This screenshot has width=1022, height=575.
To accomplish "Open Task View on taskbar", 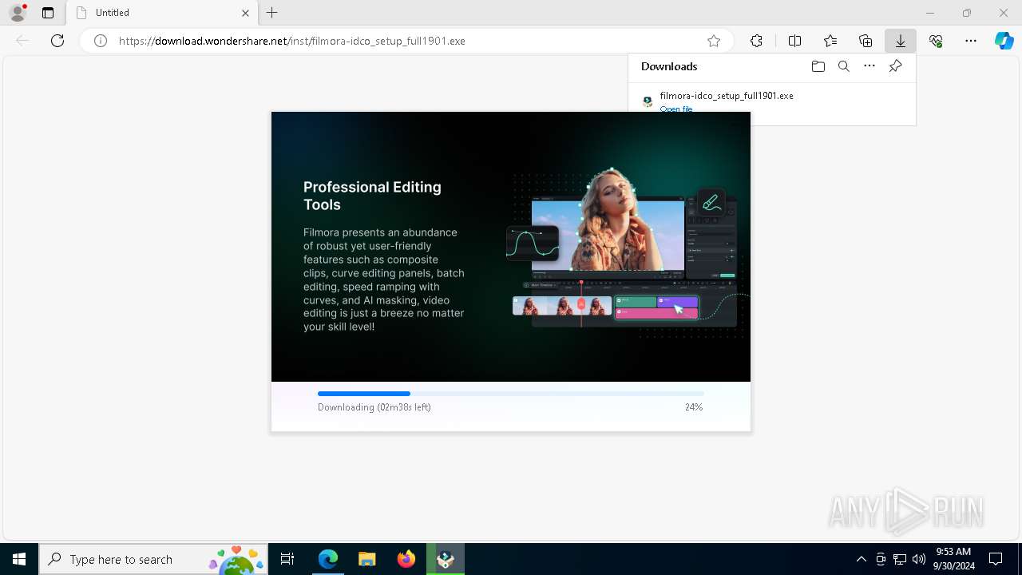I will pyautogui.click(x=287, y=559).
